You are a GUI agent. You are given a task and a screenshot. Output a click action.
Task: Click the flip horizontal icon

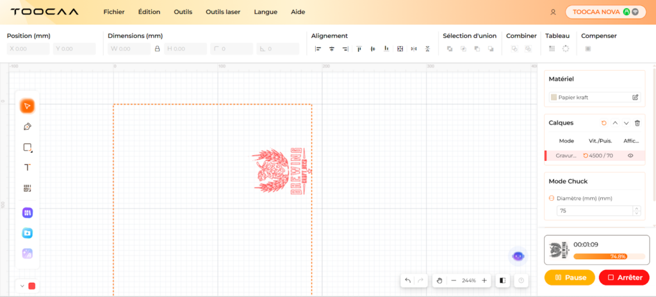point(414,49)
